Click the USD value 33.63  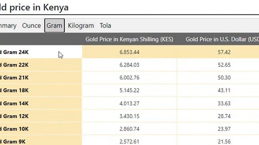(x=224, y=104)
